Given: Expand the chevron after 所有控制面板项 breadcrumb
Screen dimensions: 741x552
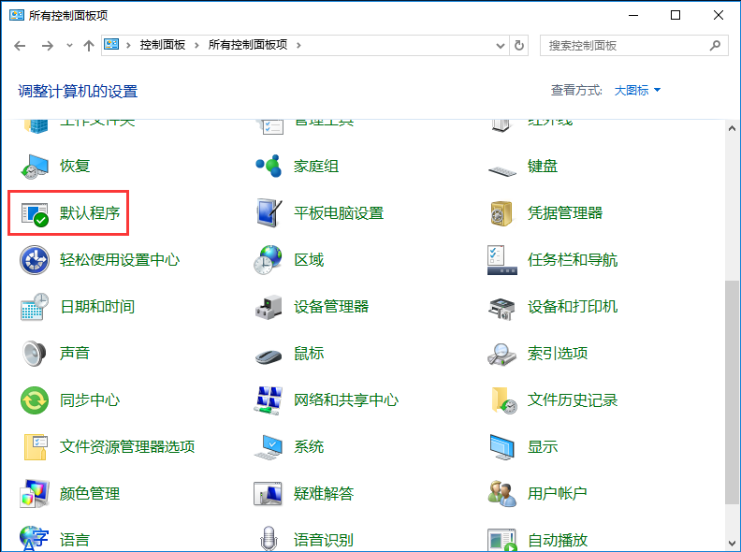Looking at the screenshot, I should coord(298,45).
